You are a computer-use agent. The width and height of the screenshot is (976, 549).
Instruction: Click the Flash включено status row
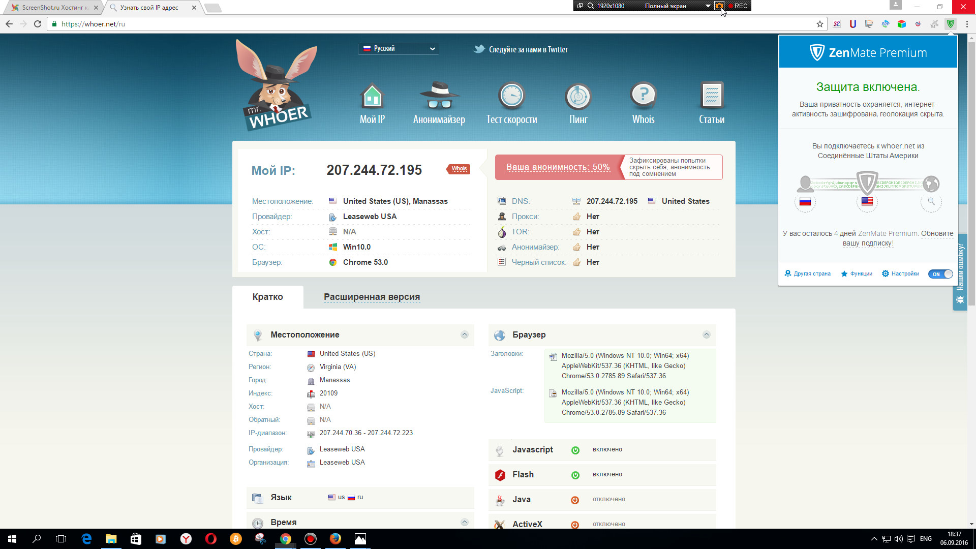click(602, 475)
